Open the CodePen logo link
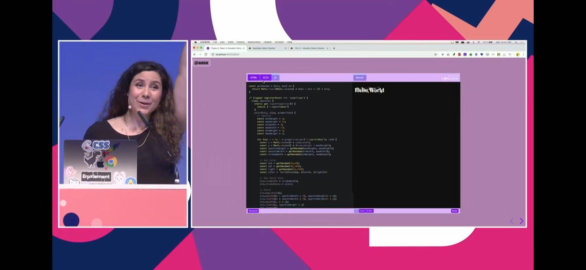586x270 pixels. click(x=450, y=78)
